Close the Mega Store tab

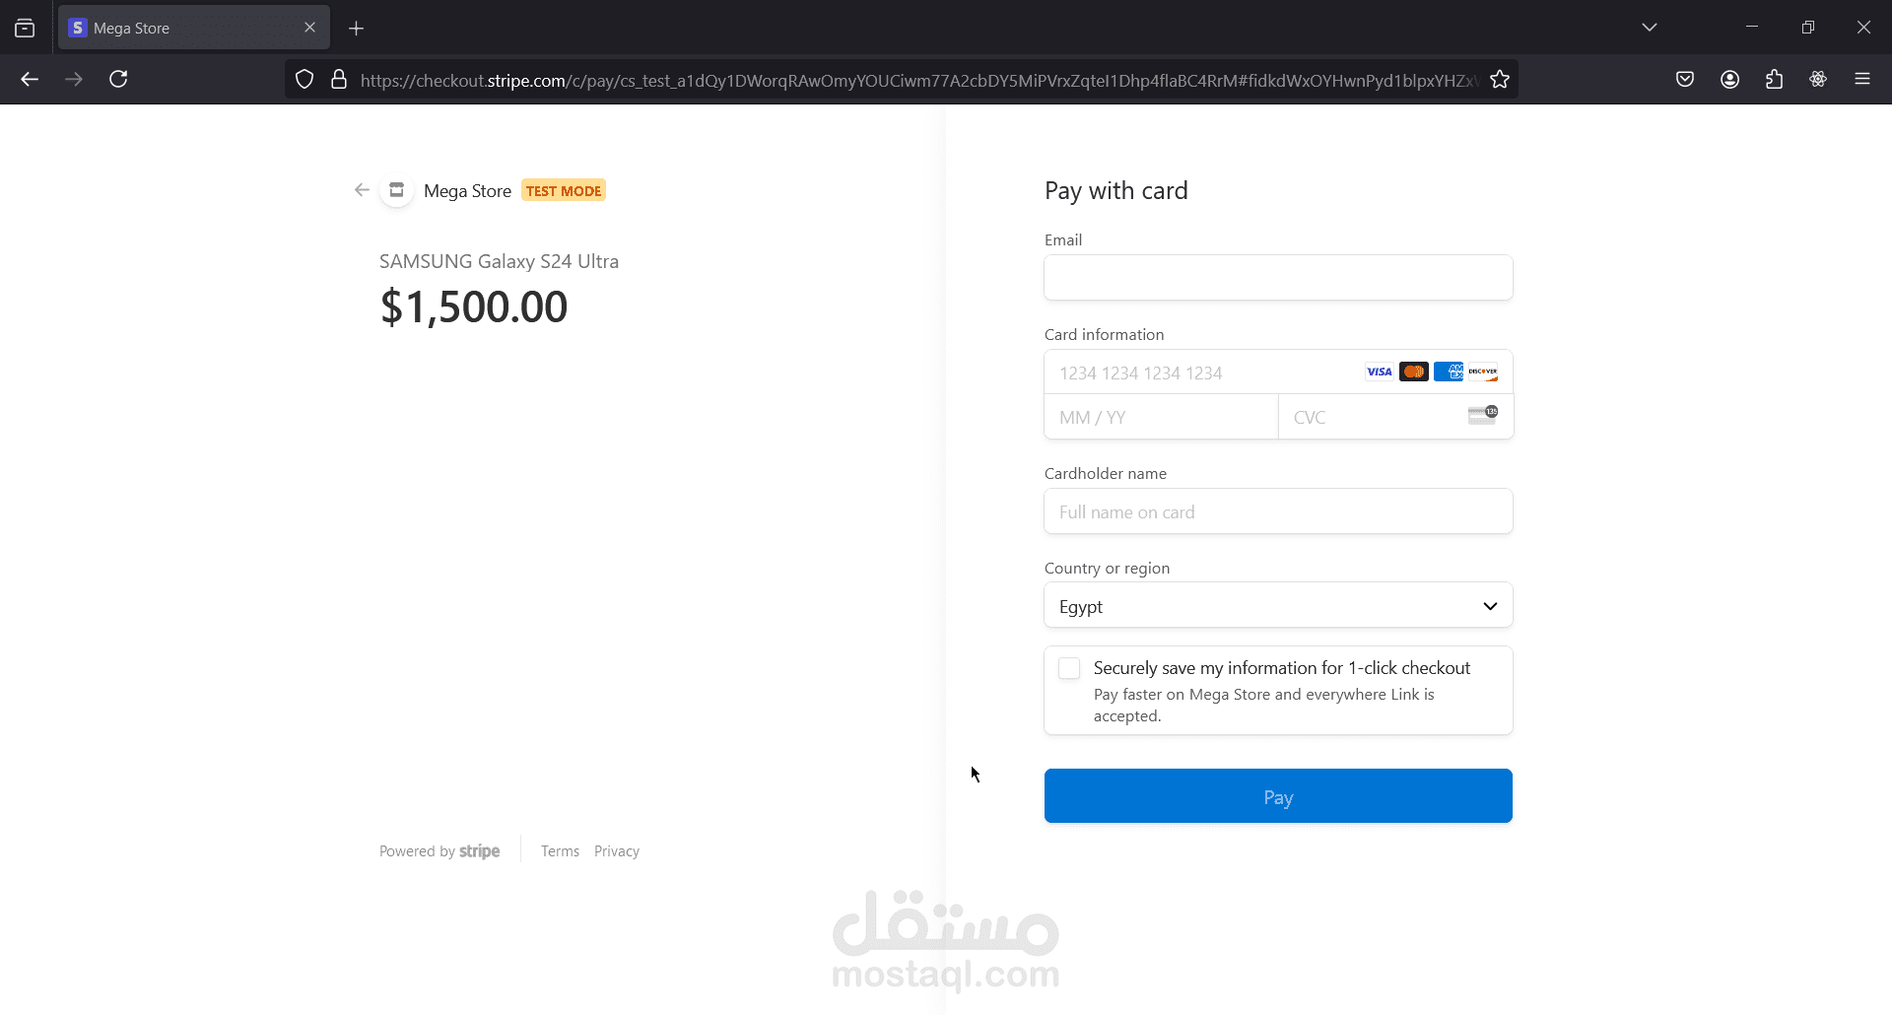click(x=309, y=28)
